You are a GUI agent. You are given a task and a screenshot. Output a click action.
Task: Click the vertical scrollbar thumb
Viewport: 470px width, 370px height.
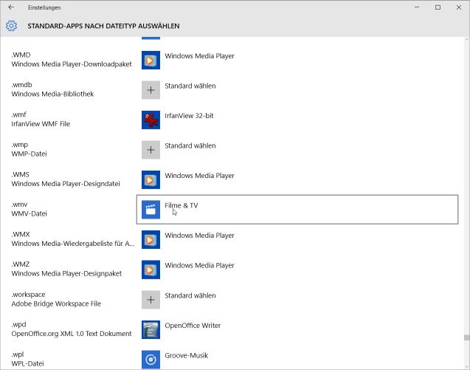click(467, 338)
